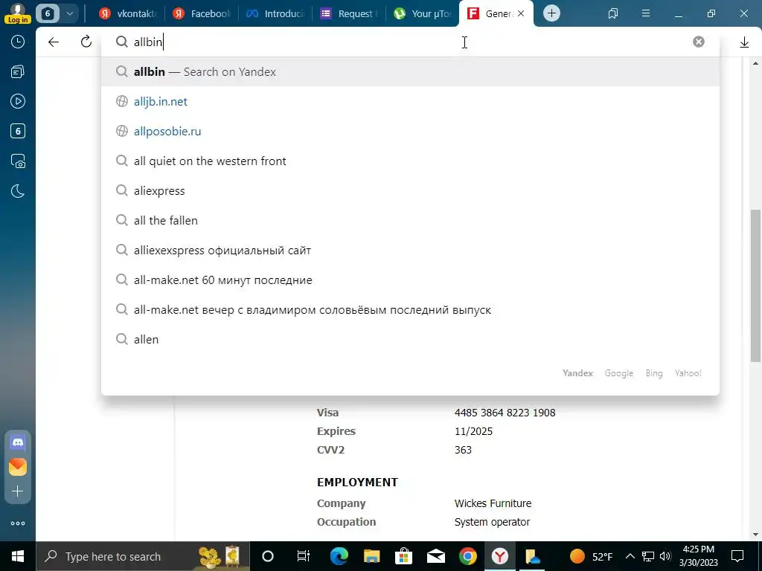Screen dimensions: 762x571
Task: Open the browser hamburger menu
Action: click(x=646, y=13)
